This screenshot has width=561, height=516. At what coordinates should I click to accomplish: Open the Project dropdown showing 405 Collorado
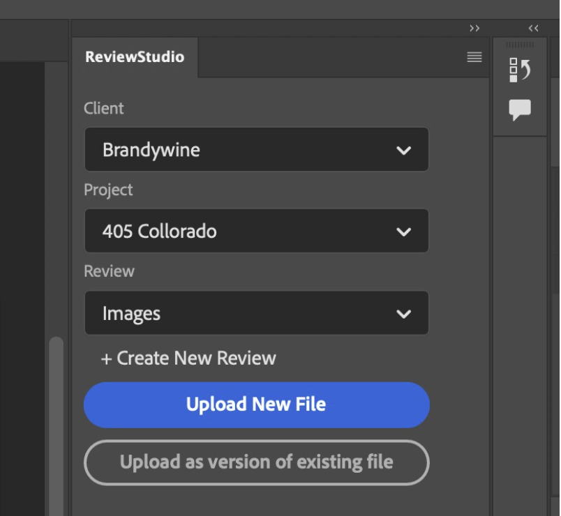coord(256,232)
